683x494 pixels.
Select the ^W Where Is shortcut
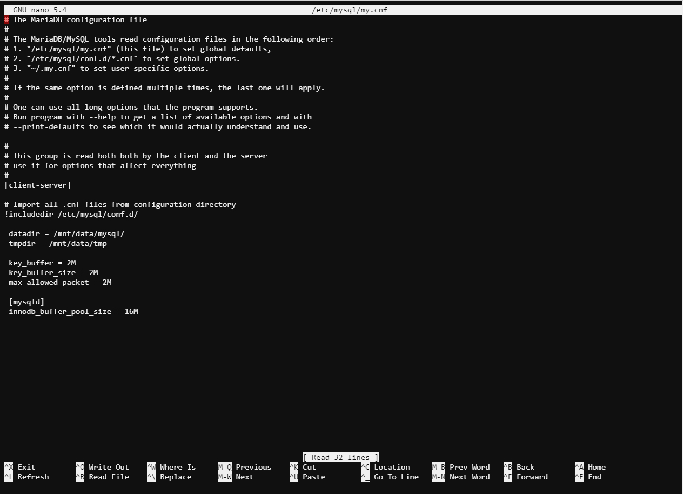171,467
